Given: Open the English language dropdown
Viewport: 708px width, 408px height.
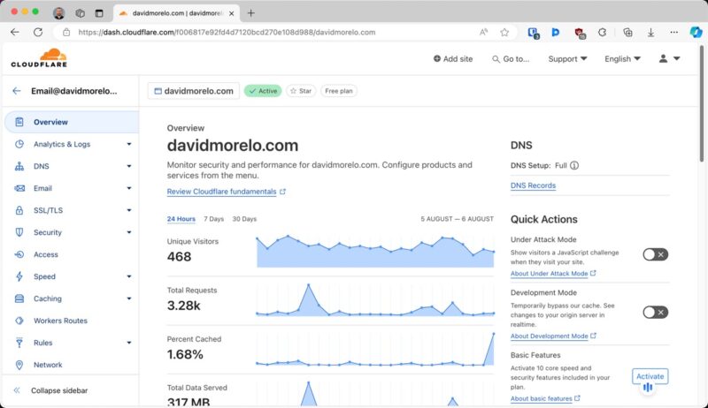Looking at the screenshot, I should coord(622,59).
